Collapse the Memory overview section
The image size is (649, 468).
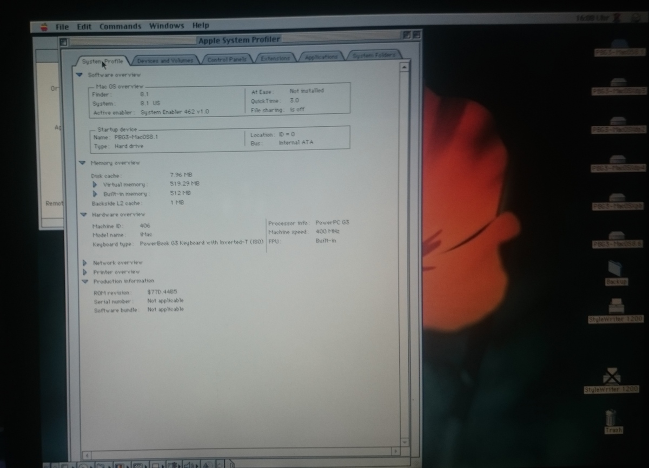(82, 163)
